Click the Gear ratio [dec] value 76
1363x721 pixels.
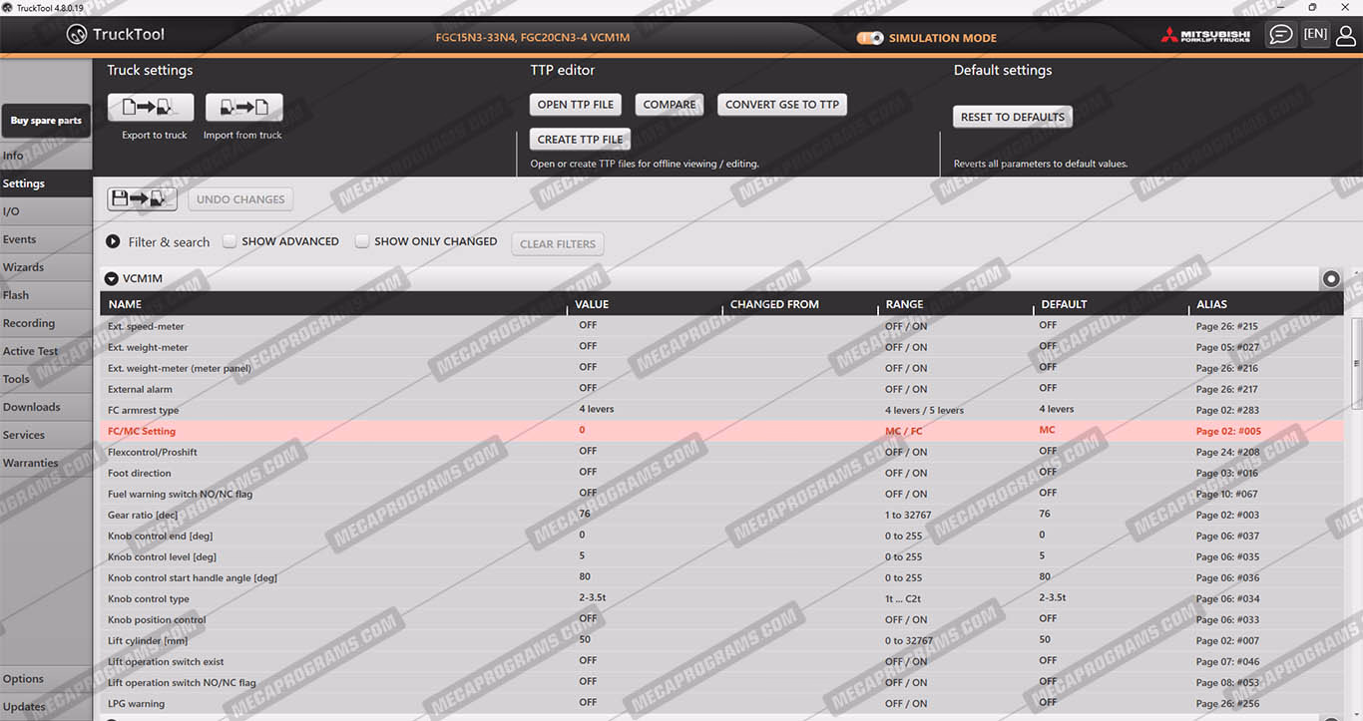click(585, 514)
